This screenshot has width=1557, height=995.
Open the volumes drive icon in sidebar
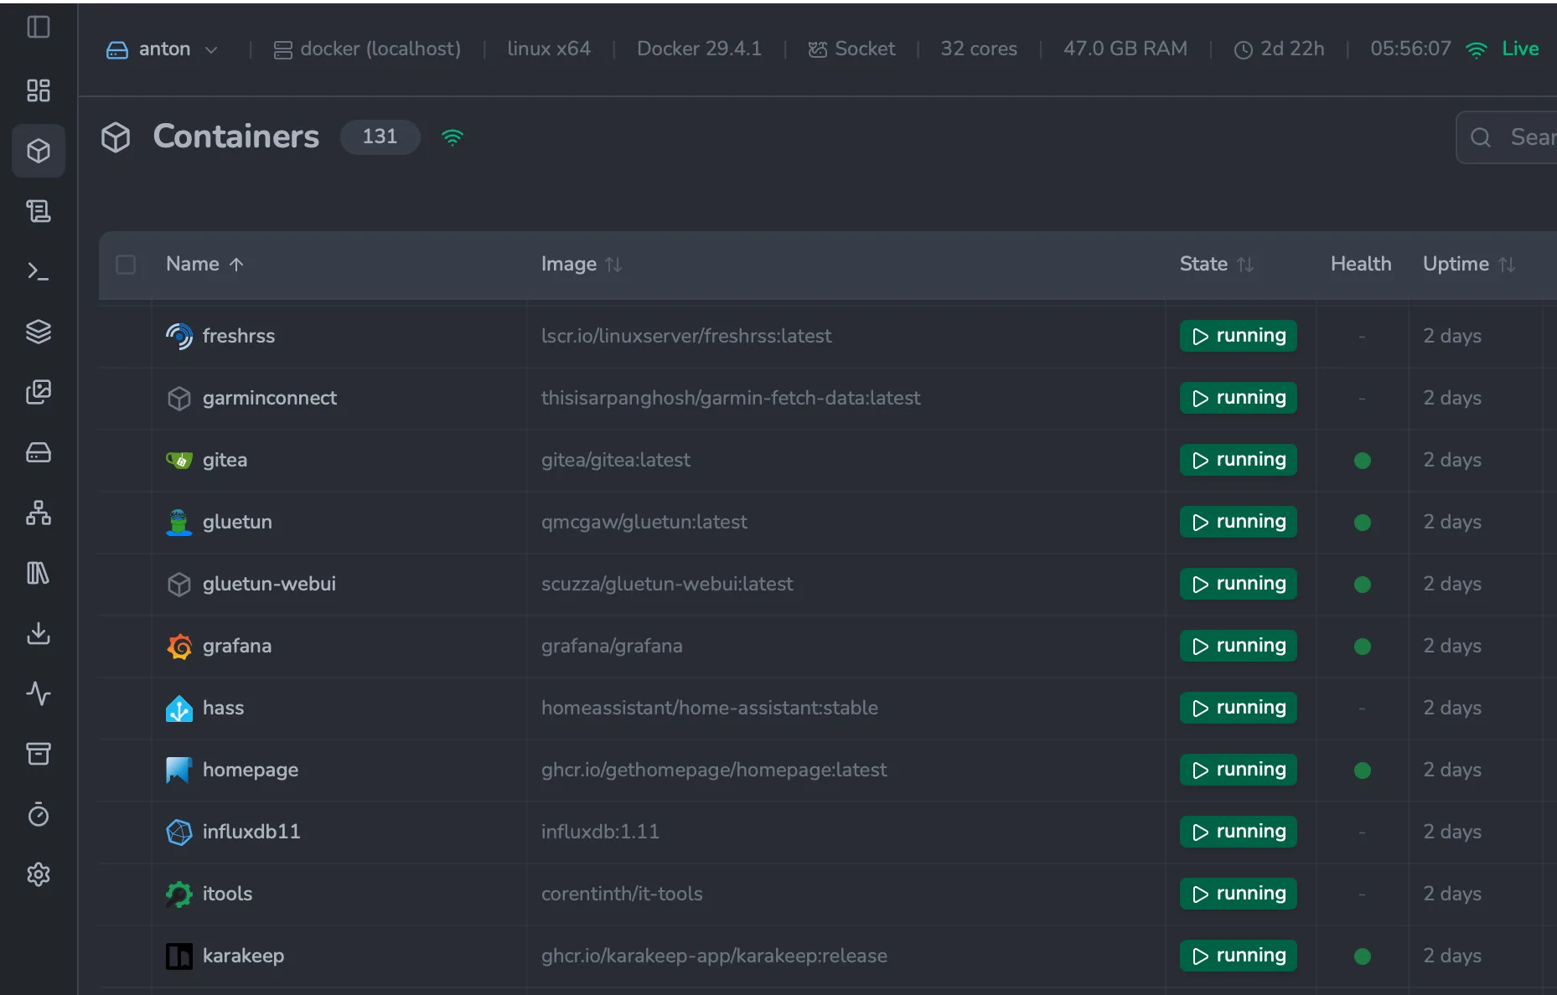point(39,452)
